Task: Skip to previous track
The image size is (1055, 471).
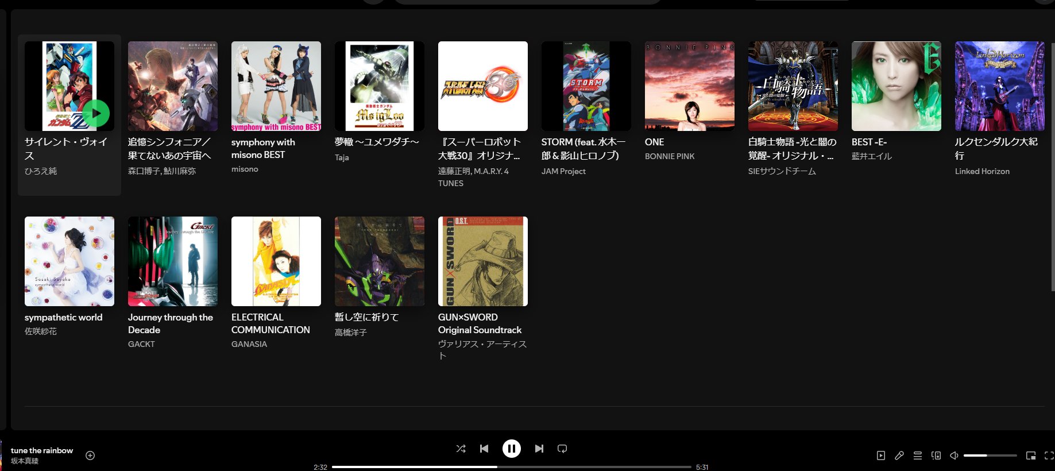Action: (x=484, y=449)
